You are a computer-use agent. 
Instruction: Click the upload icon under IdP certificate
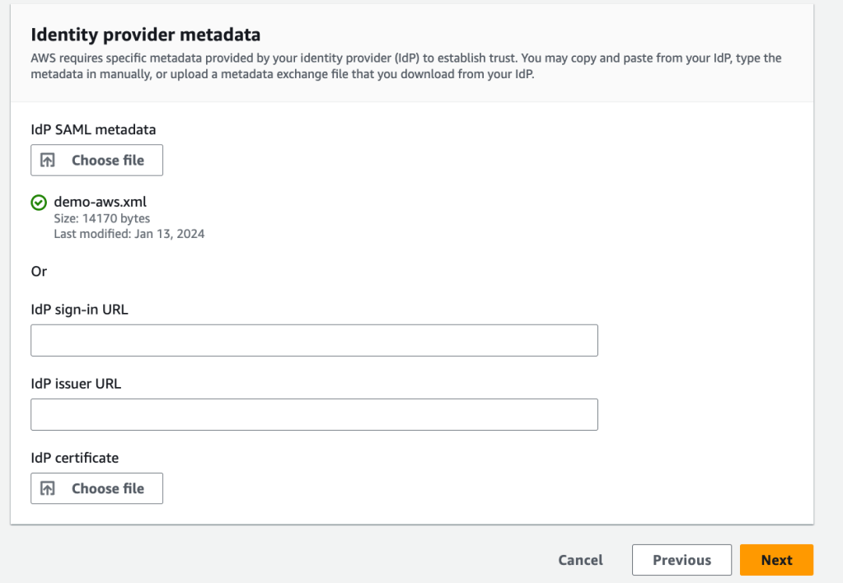48,488
